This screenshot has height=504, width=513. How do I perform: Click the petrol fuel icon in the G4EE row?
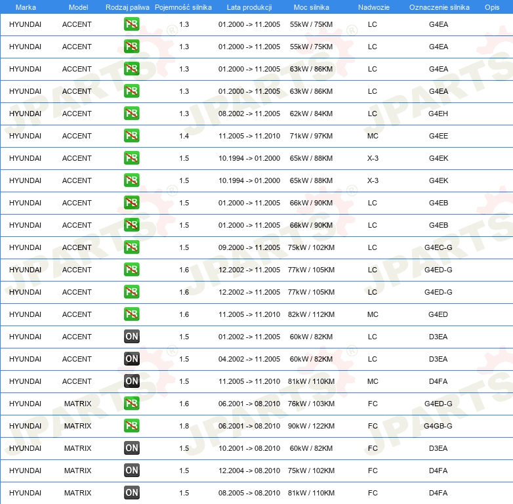click(131, 135)
